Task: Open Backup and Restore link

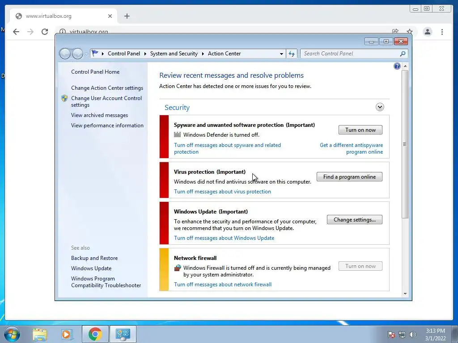Action: 94,258
